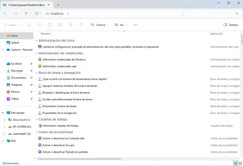The height and width of the screenshot is (166, 243).
Task: Click the OneDrive address bar breadcrumb
Action: [x=57, y=14]
